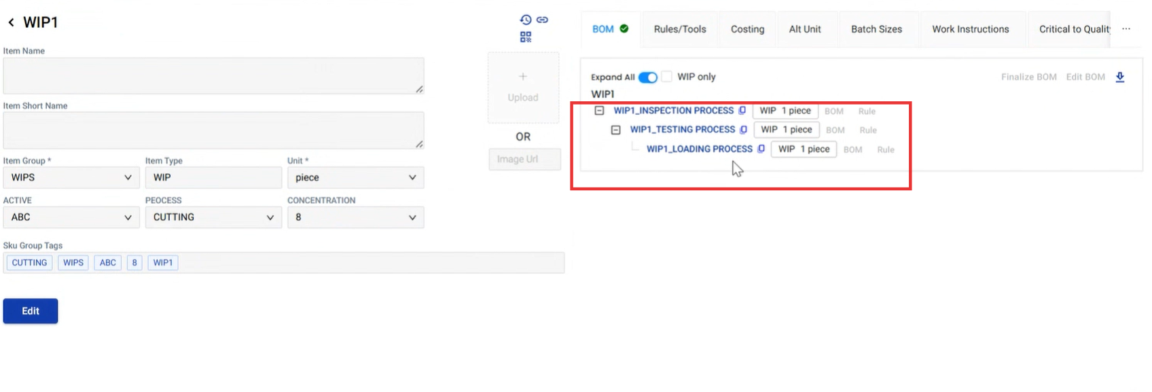
Task: Check the WIP only checkbox
Action: tap(667, 77)
